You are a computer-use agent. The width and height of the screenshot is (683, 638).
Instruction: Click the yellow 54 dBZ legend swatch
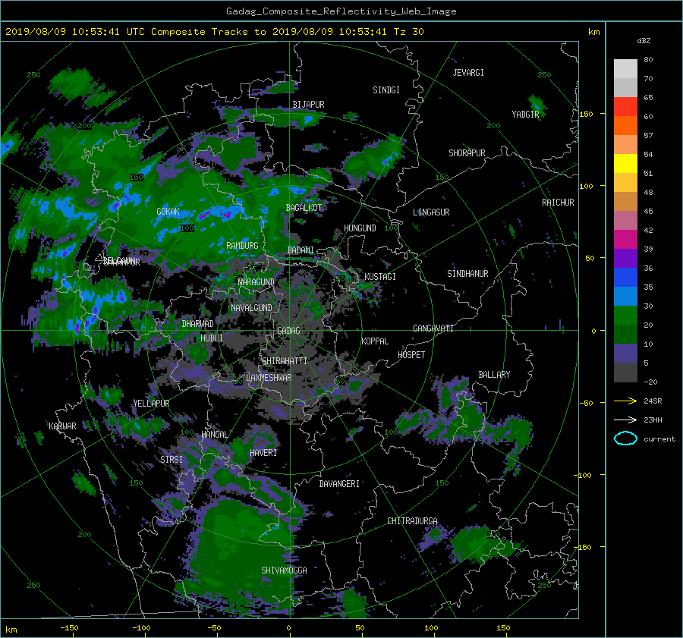point(625,163)
